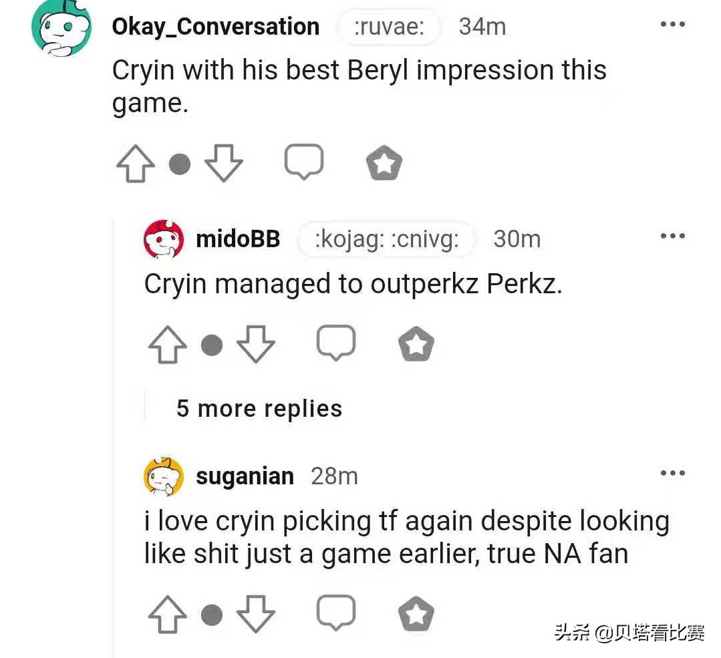
Task: Open the reply box on suganian's comment
Action: pos(336,613)
